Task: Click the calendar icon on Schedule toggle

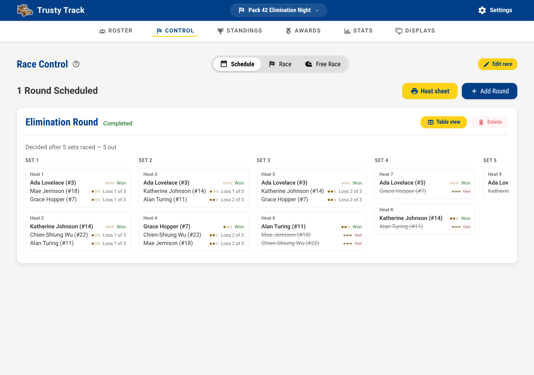Action: click(x=224, y=64)
